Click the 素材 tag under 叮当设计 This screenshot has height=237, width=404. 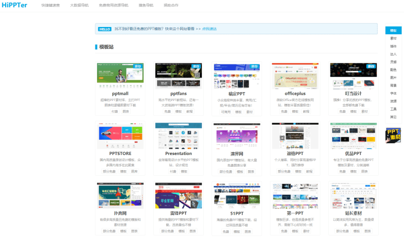(x=365, y=111)
